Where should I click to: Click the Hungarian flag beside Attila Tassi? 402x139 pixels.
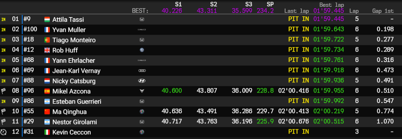pyautogui.click(x=47, y=19)
